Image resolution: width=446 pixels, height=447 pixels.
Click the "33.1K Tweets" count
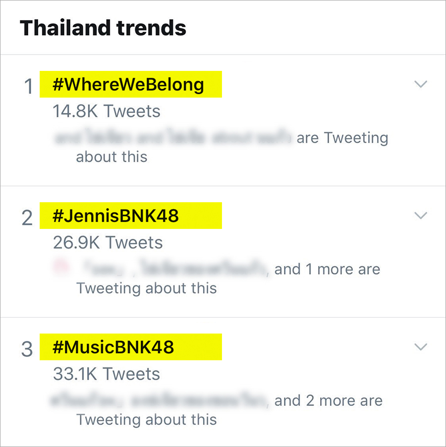click(x=107, y=374)
